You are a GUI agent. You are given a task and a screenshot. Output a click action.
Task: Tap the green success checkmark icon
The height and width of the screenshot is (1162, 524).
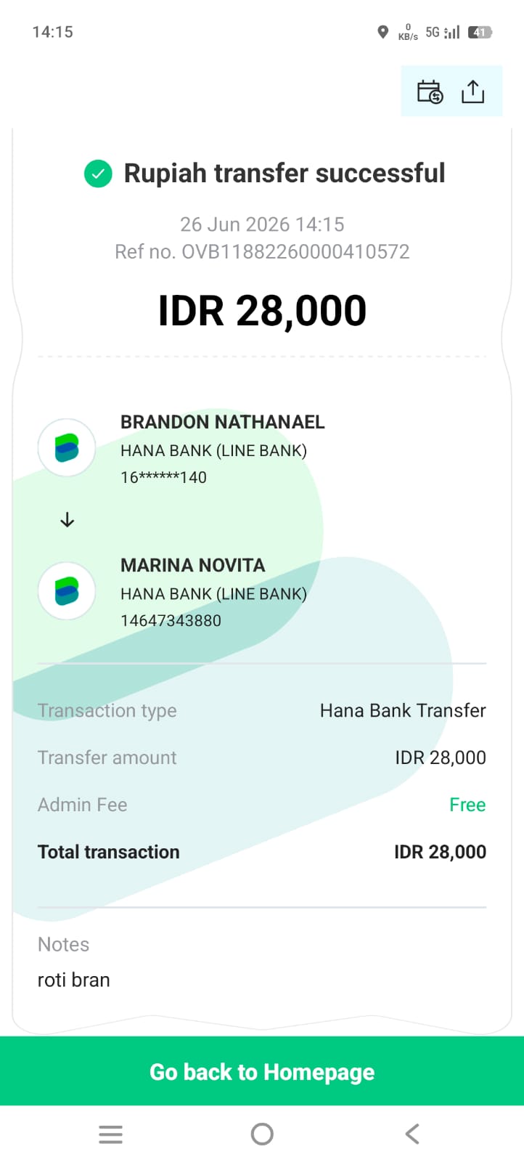[x=98, y=174]
